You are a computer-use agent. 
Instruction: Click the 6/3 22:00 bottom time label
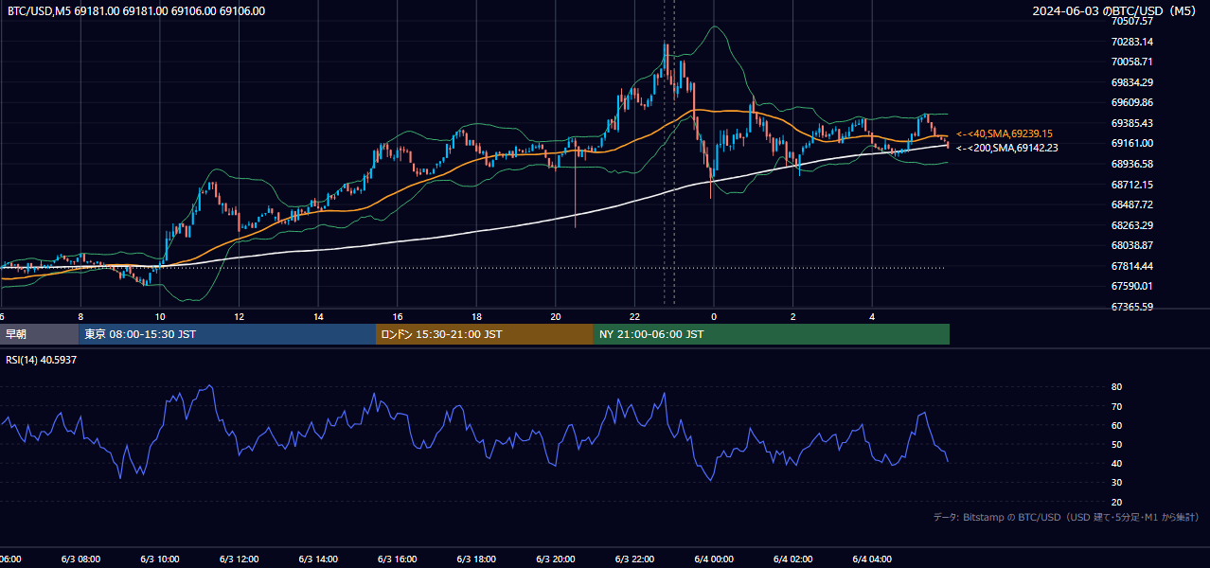tap(635, 559)
